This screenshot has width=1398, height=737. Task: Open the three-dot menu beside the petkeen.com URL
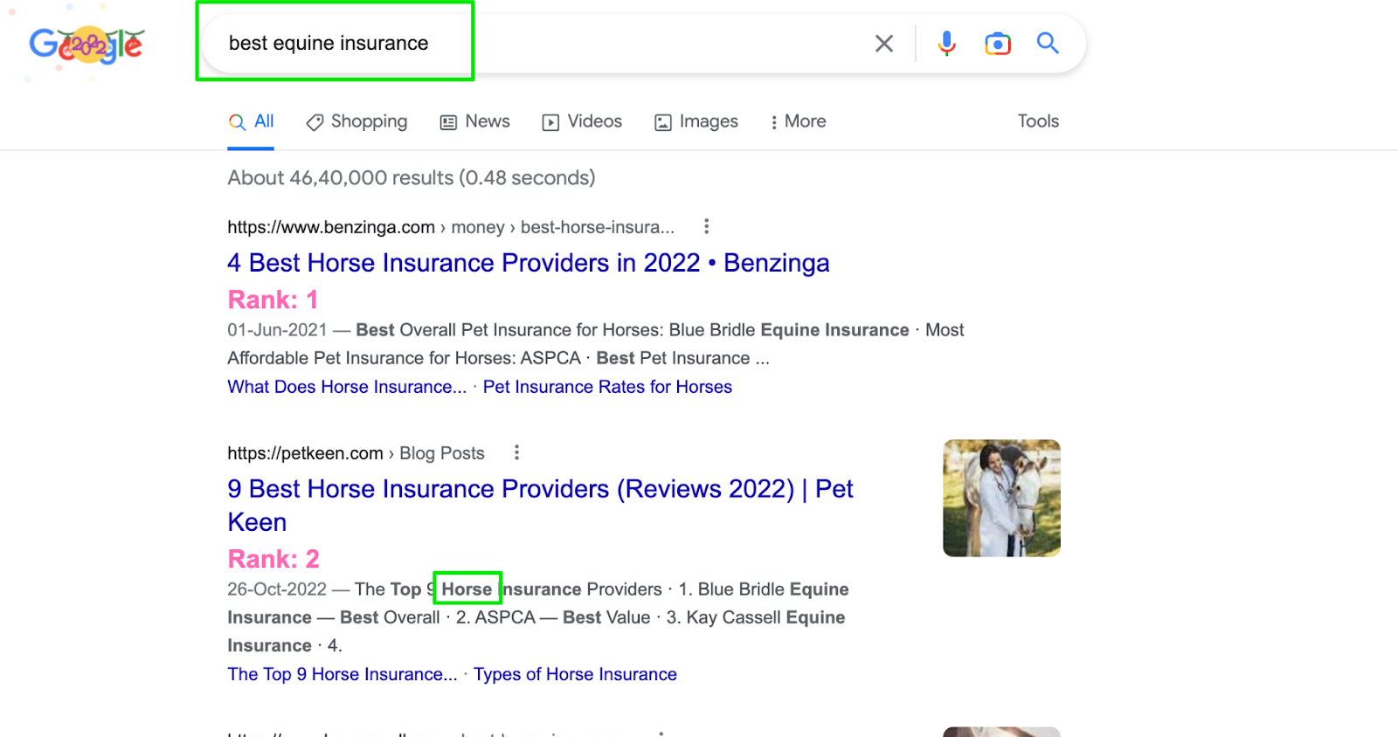(x=516, y=452)
